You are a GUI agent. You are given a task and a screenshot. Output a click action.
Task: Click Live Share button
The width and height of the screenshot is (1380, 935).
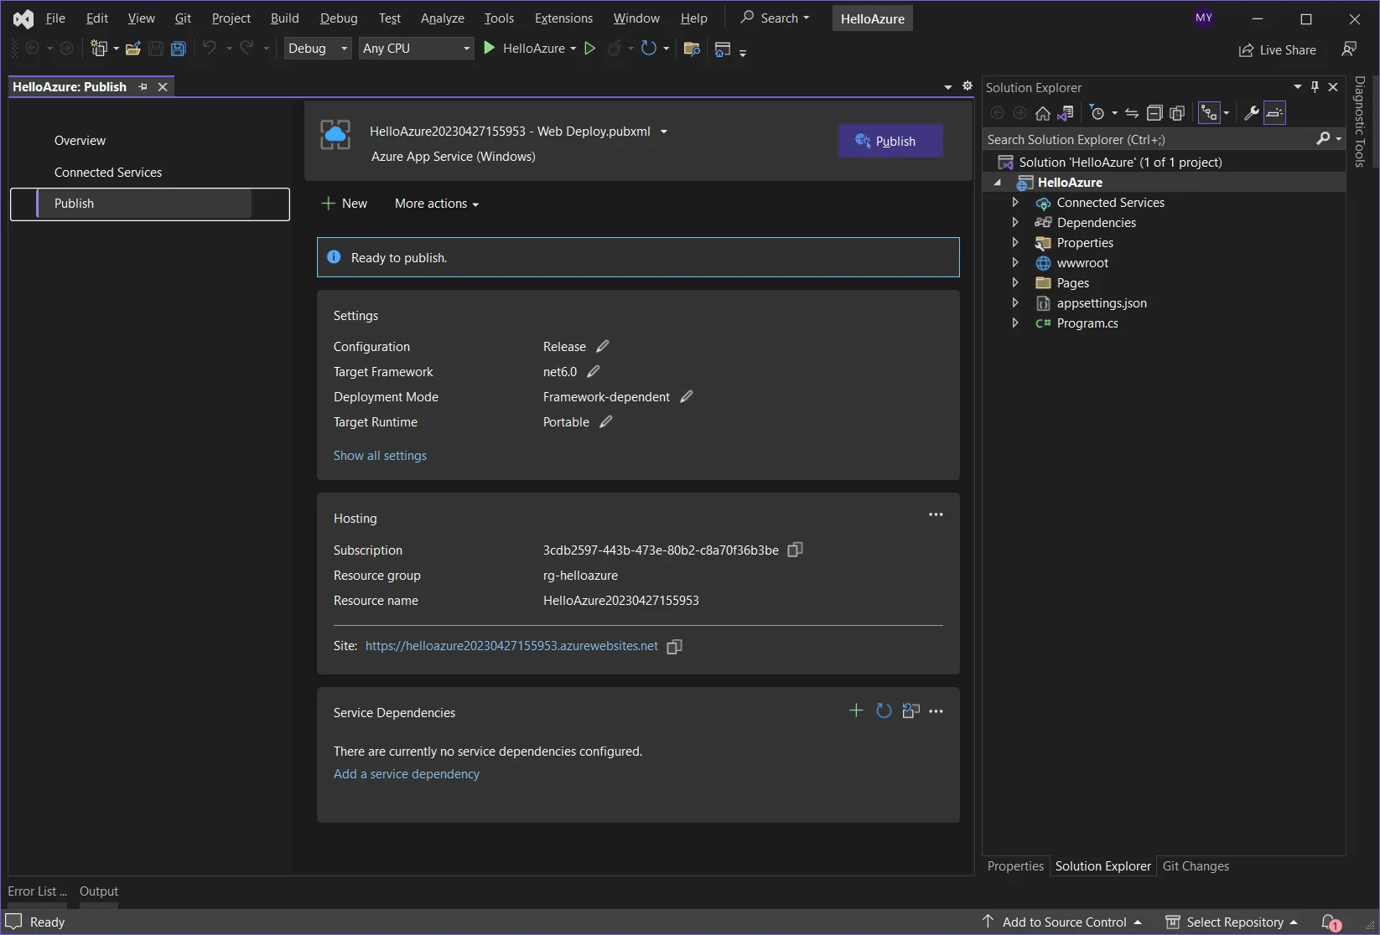click(1278, 49)
